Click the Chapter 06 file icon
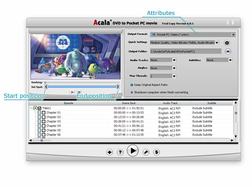Image resolution: width=252 pixels, height=187 pixels. pyautogui.click(x=39, y=135)
